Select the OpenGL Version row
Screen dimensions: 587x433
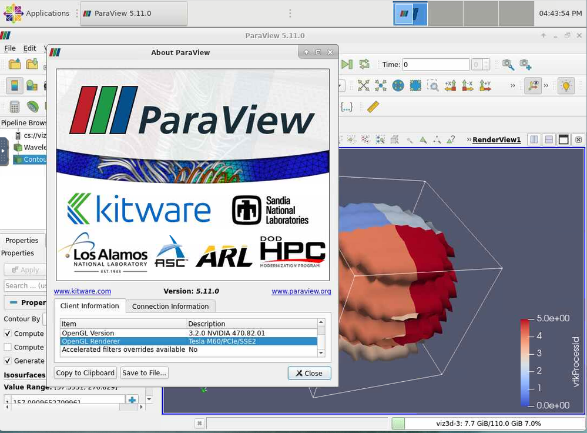(x=189, y=333)
